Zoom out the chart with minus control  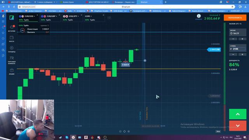[120, 131]
